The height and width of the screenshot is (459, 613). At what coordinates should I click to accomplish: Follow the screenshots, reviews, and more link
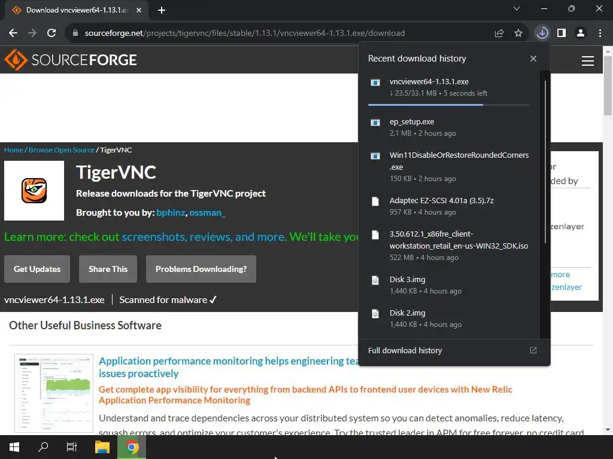point(204,237)
